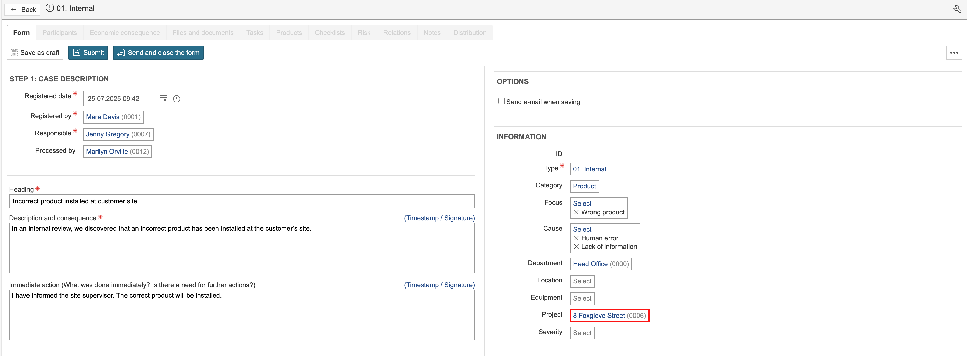Open the calendar date picker icon

coord(163,98)
